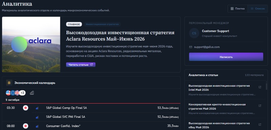The height and width of the screenshot is (130, 271).
Task: Click the ГЛАВНОЕ badge
Action: coord(74,24)
